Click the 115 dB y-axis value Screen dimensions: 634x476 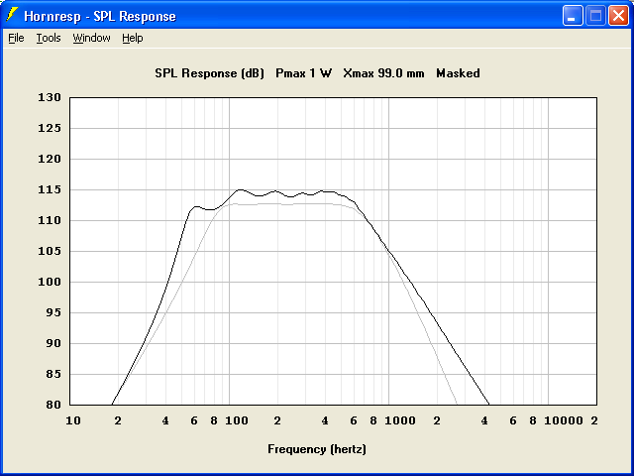pos(50,189)
